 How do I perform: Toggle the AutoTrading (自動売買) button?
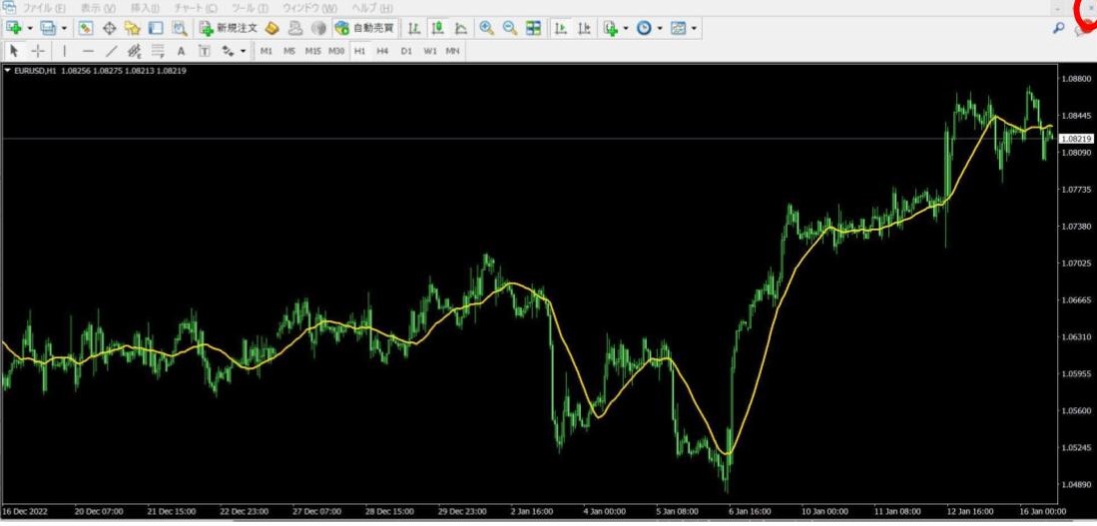364,28
